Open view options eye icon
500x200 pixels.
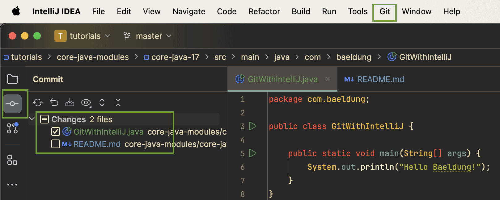86,102
